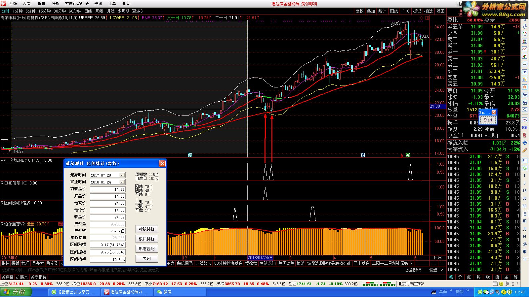
Task: Click the 另存为 save-as tab
Action: pyautogui.click(x=38, y=263)
